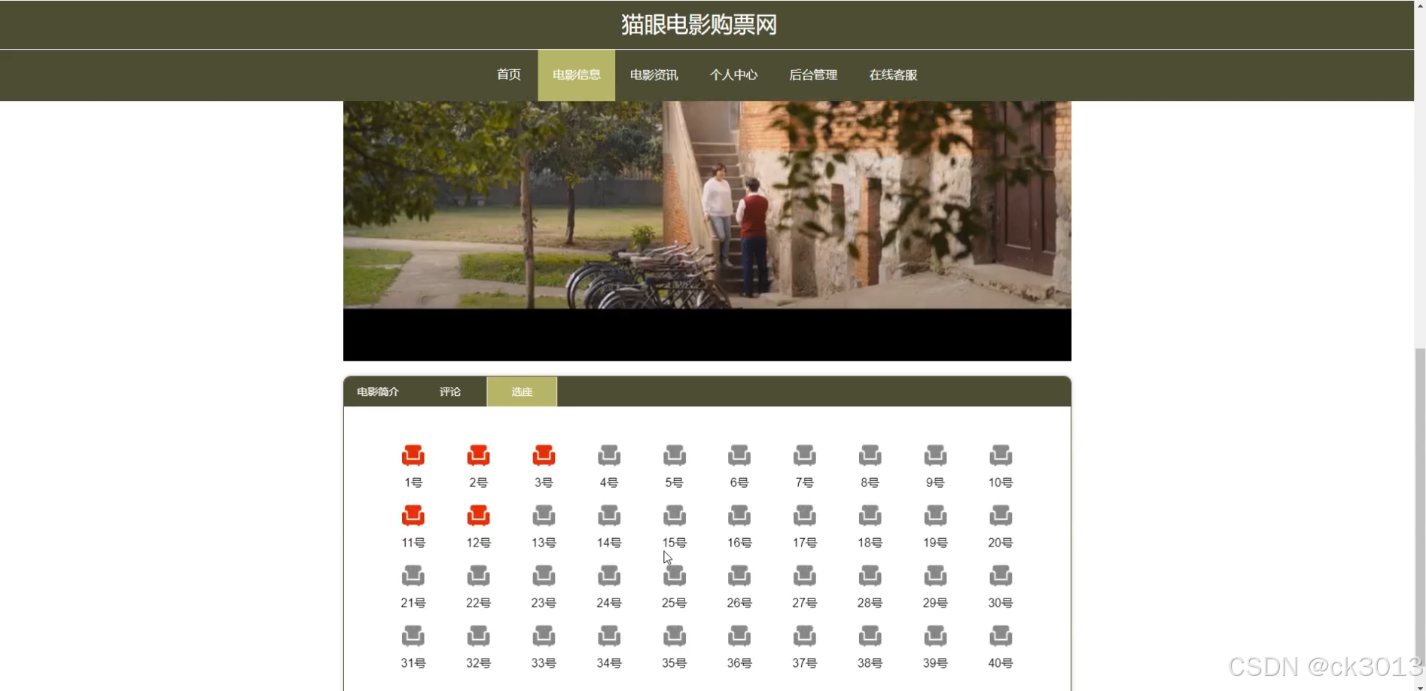Select seat icon 40号
The width and height of the screenshot is (1426, 691).
[x=1001, y=636]
